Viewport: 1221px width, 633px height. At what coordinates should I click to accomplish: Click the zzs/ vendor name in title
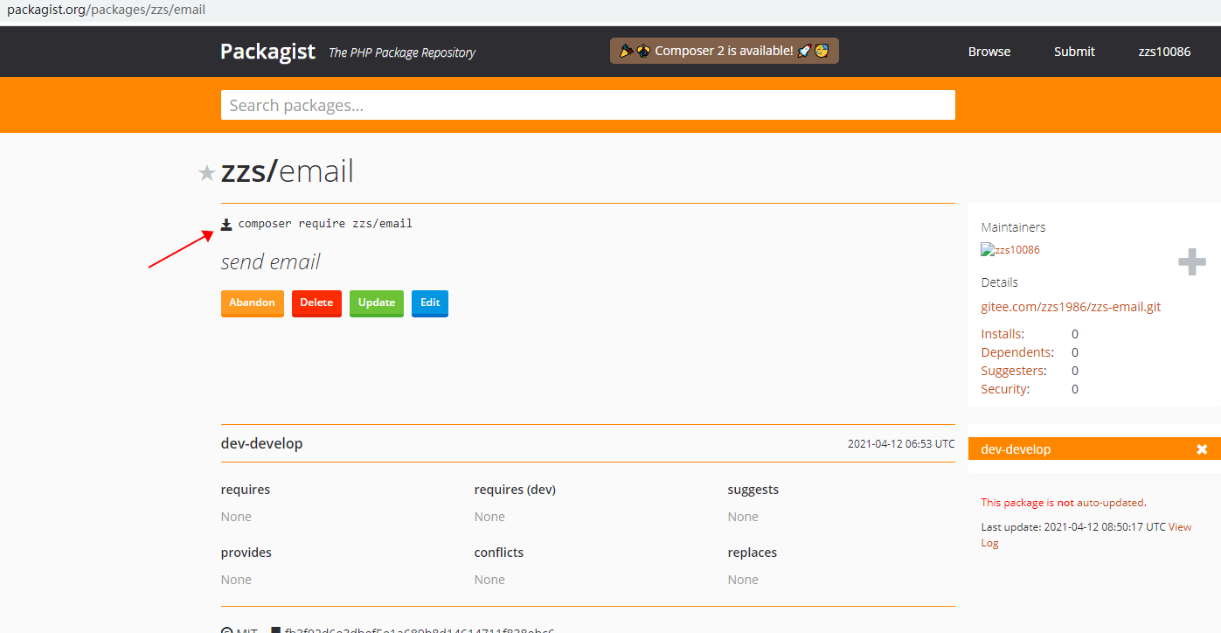(249, 170)
